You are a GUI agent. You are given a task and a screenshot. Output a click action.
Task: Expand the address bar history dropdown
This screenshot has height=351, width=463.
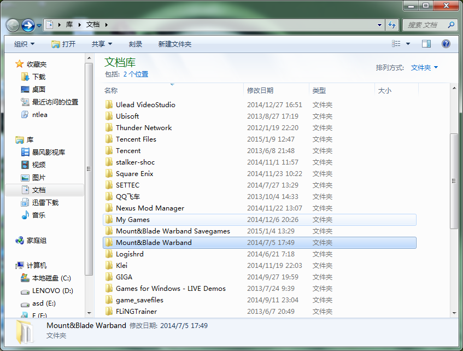point(380,25)
